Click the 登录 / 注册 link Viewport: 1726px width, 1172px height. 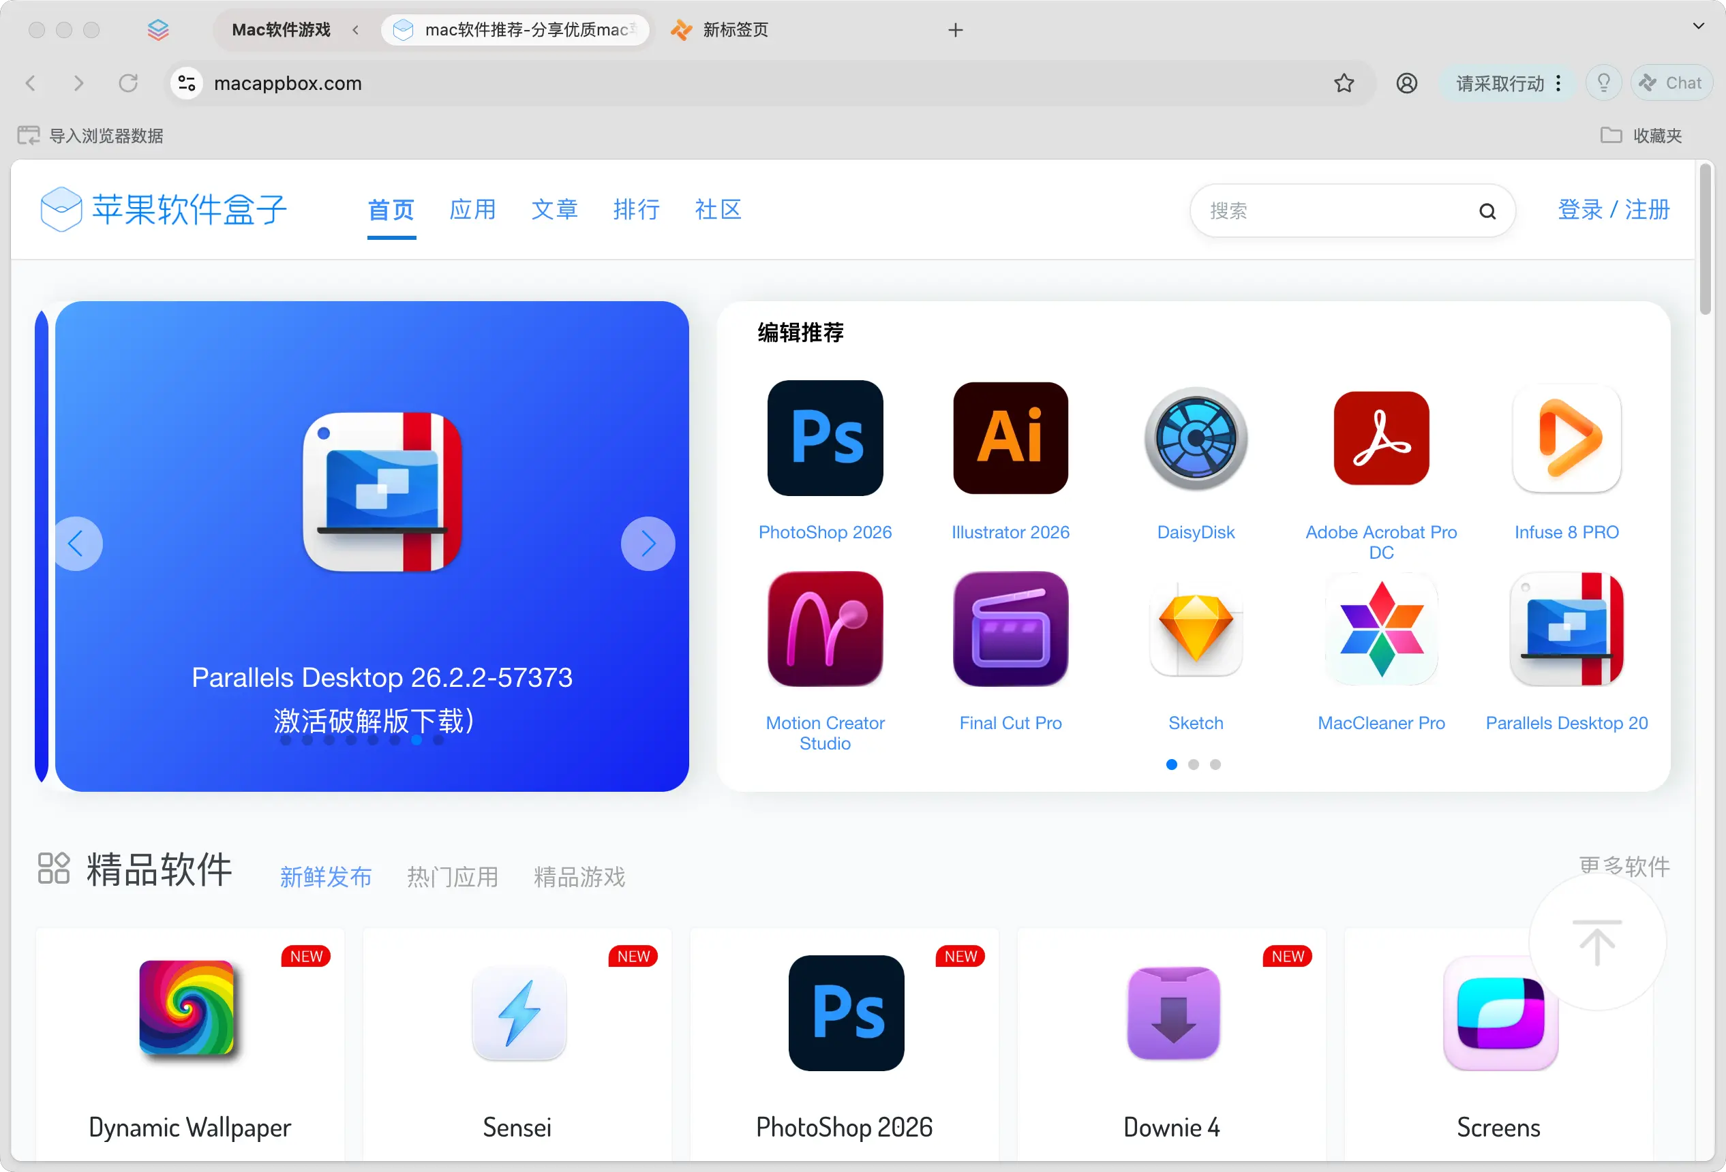(x=1612, y=210)
